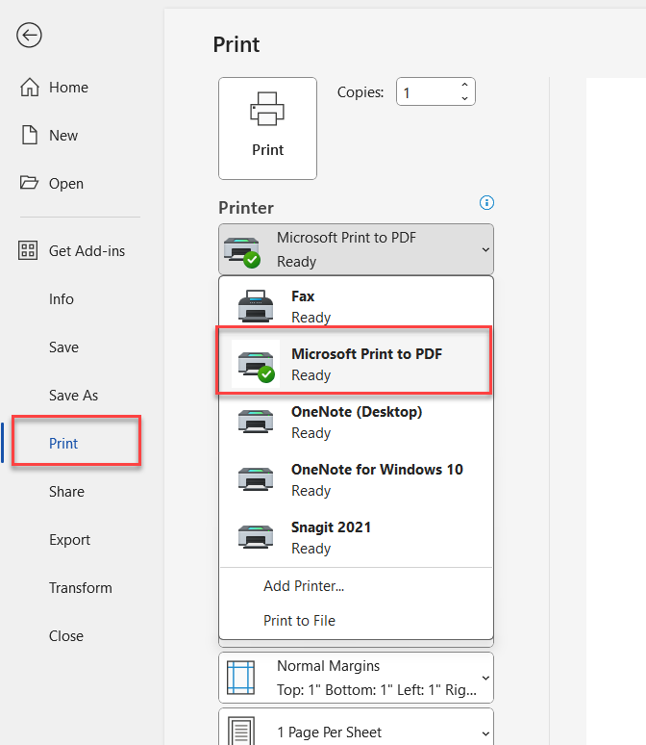Choose Snagit 2021 printer name
This screenshot has height=745, width=646.
point(331,527)
